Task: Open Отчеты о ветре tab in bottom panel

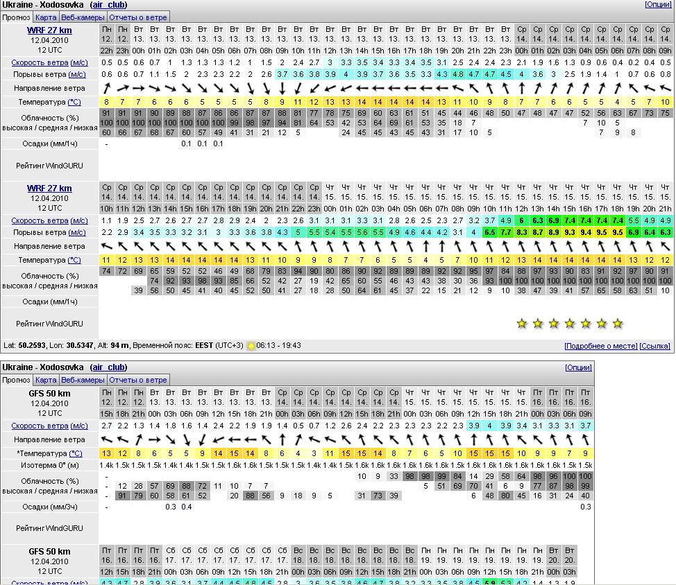Action: click(x=138, y=380)
